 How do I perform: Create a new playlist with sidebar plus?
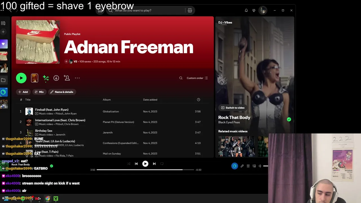3,32
